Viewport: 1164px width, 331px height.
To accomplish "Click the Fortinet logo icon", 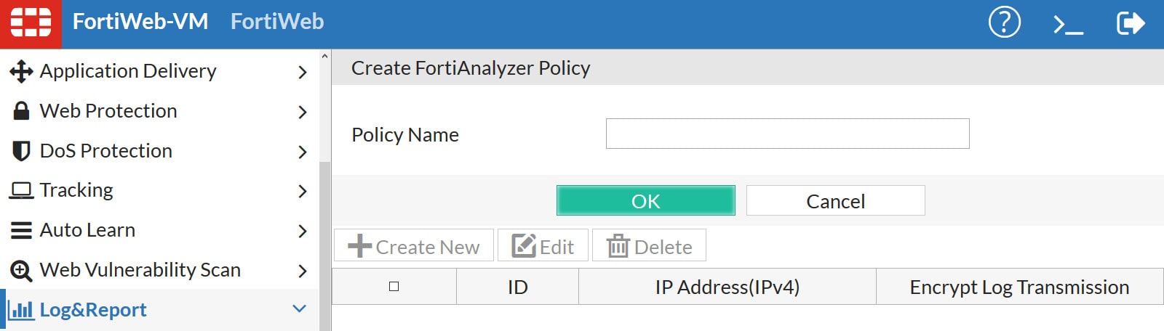I will 31,22.
